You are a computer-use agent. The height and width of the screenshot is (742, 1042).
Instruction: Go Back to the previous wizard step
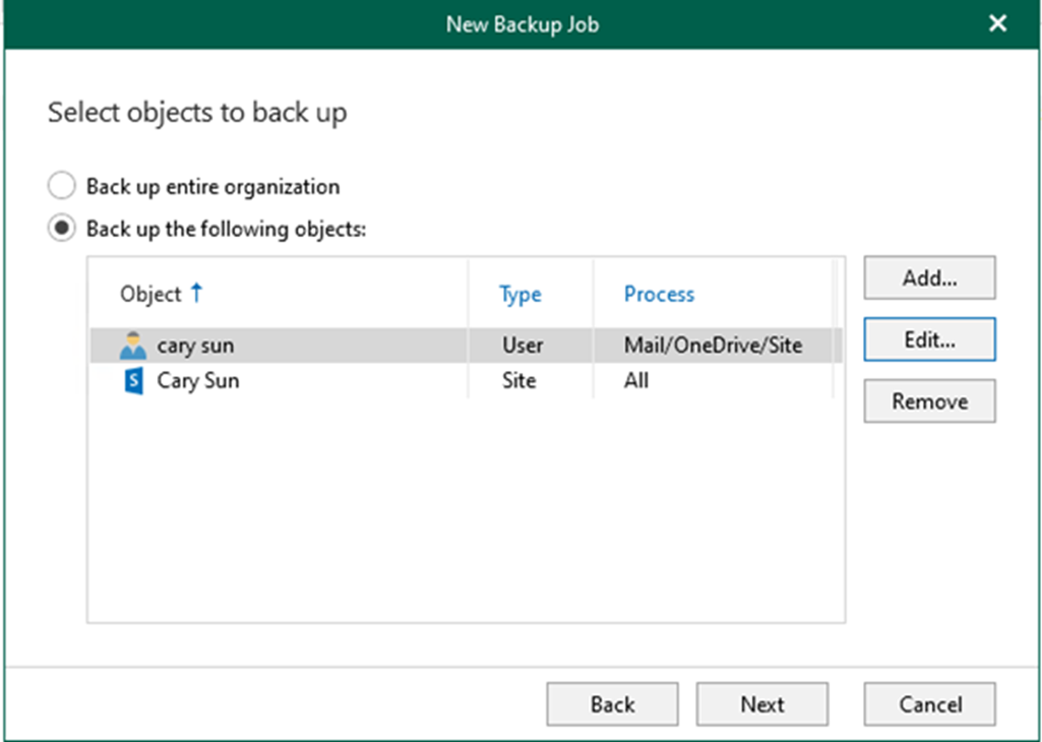pyautogui.click(x=612, y=704)
